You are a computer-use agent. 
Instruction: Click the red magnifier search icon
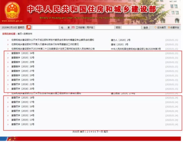click(x=29, y=28)
